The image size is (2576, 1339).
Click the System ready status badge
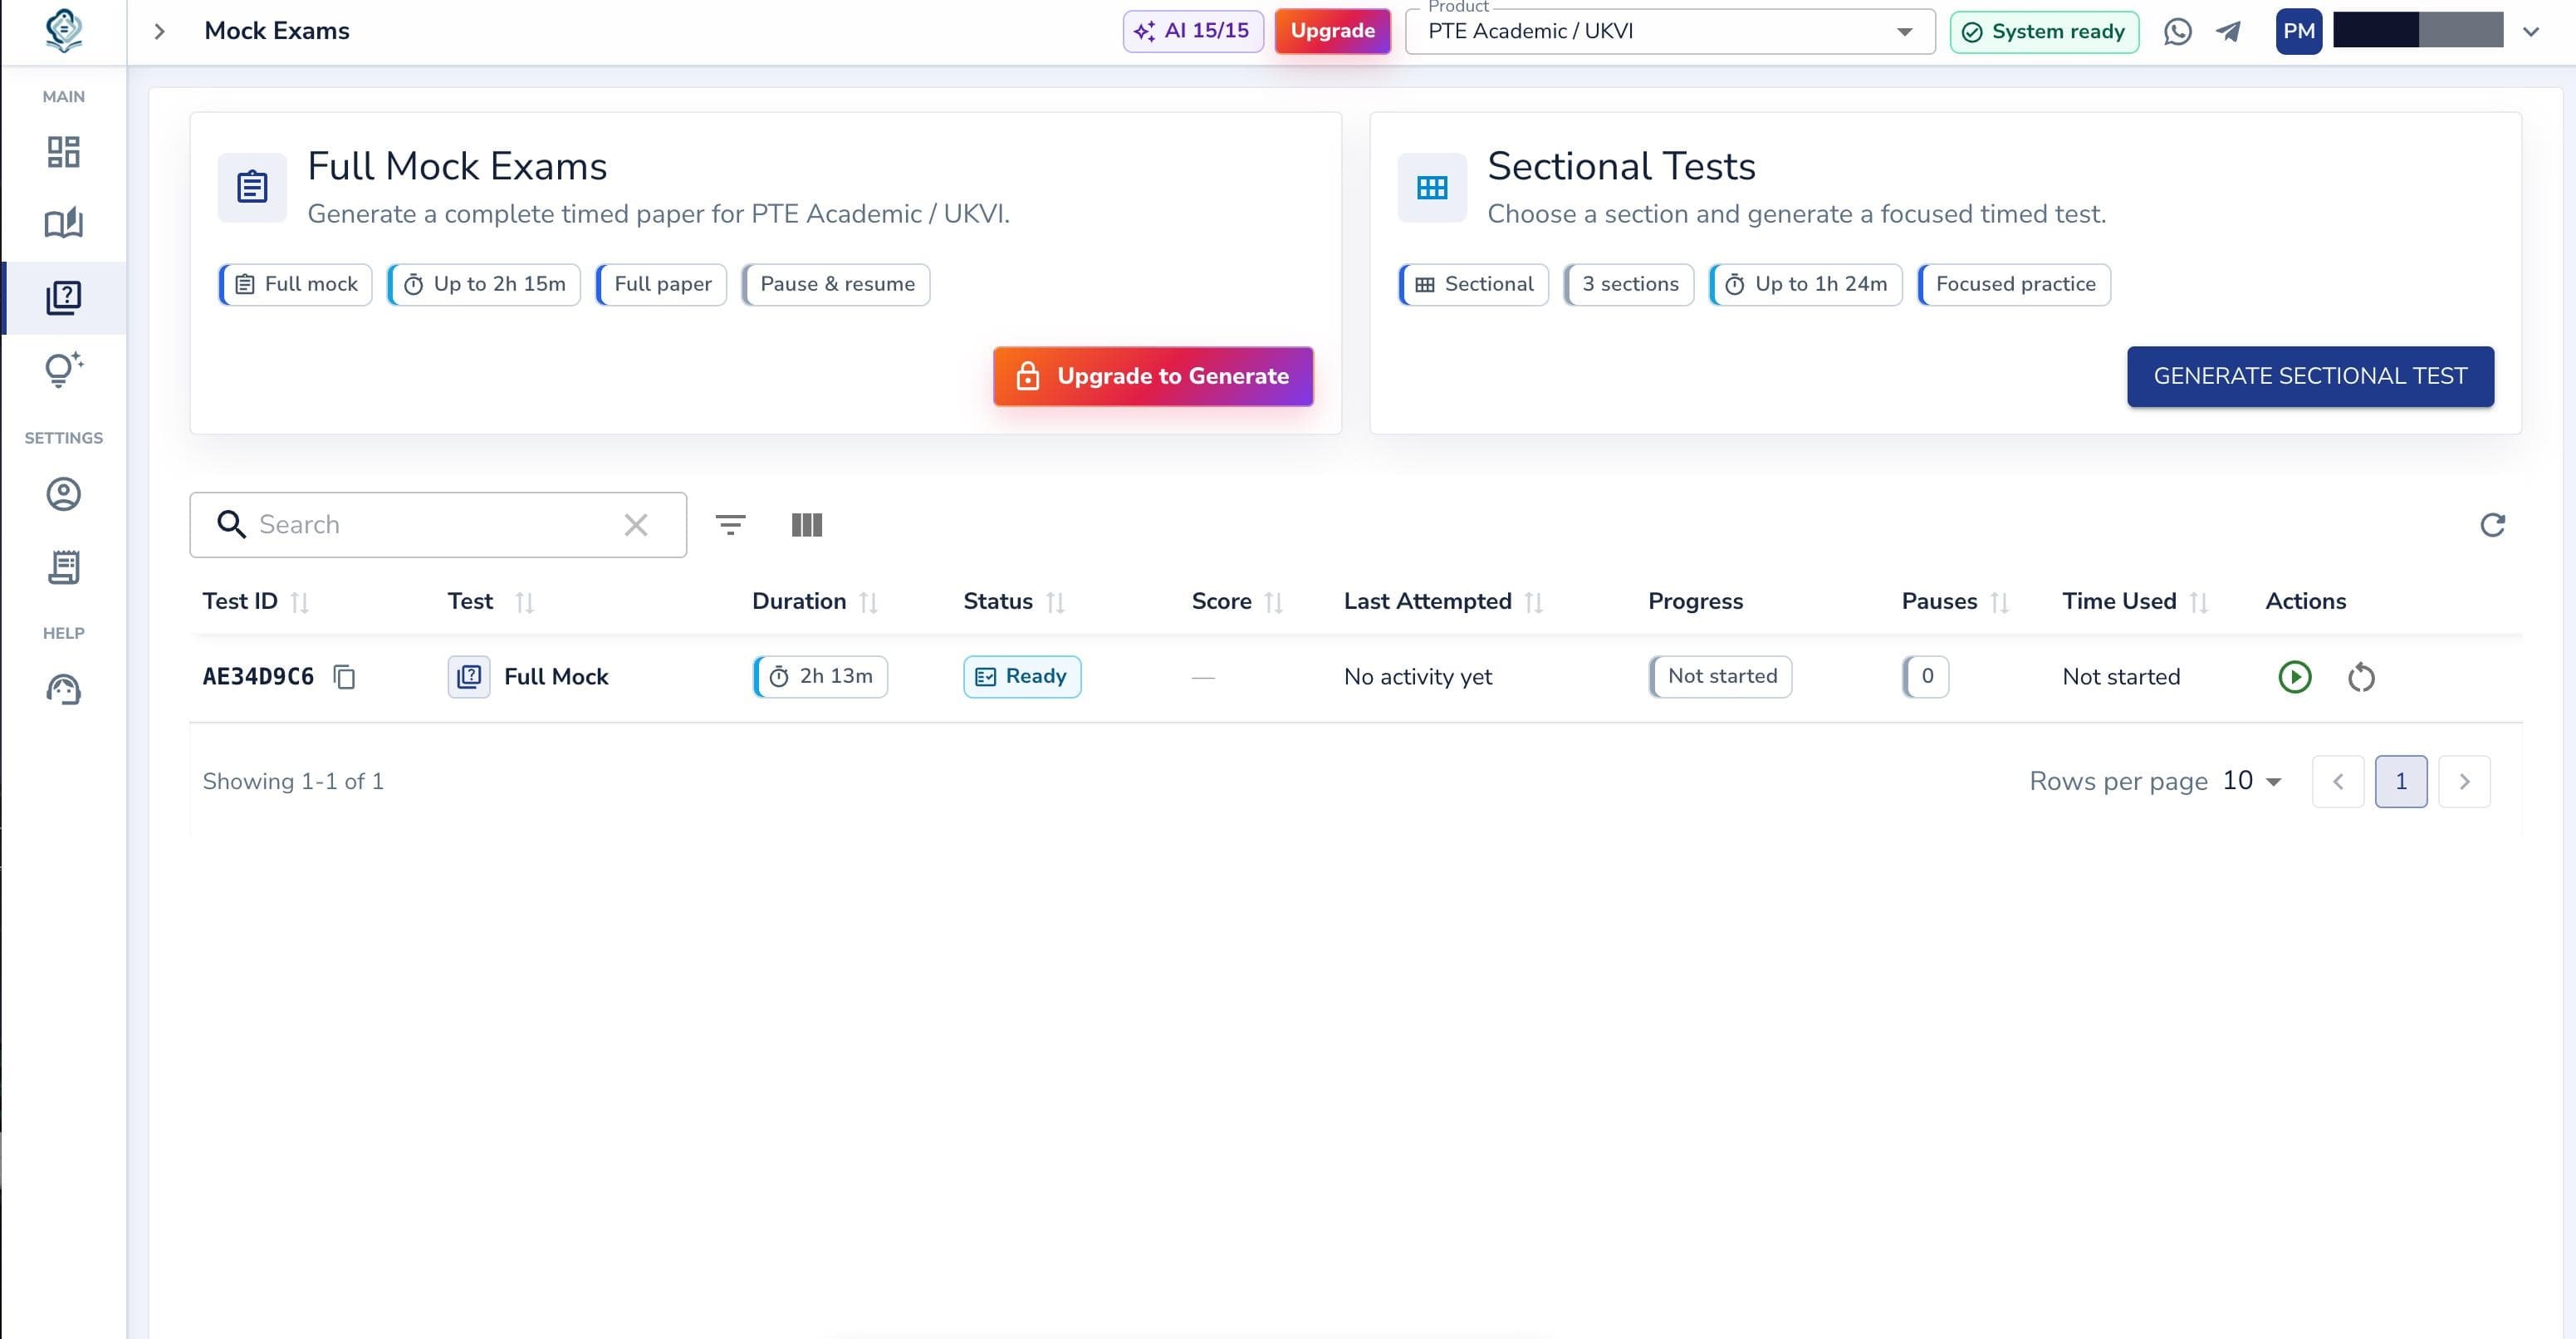(x=2044, y=32)
